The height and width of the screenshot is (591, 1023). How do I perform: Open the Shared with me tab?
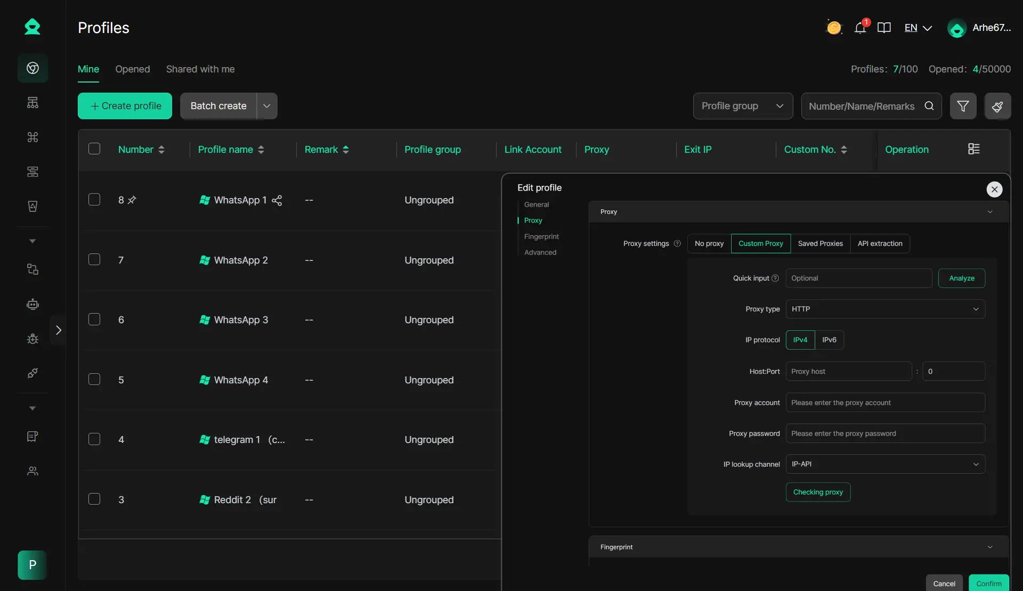pos(200,69)
